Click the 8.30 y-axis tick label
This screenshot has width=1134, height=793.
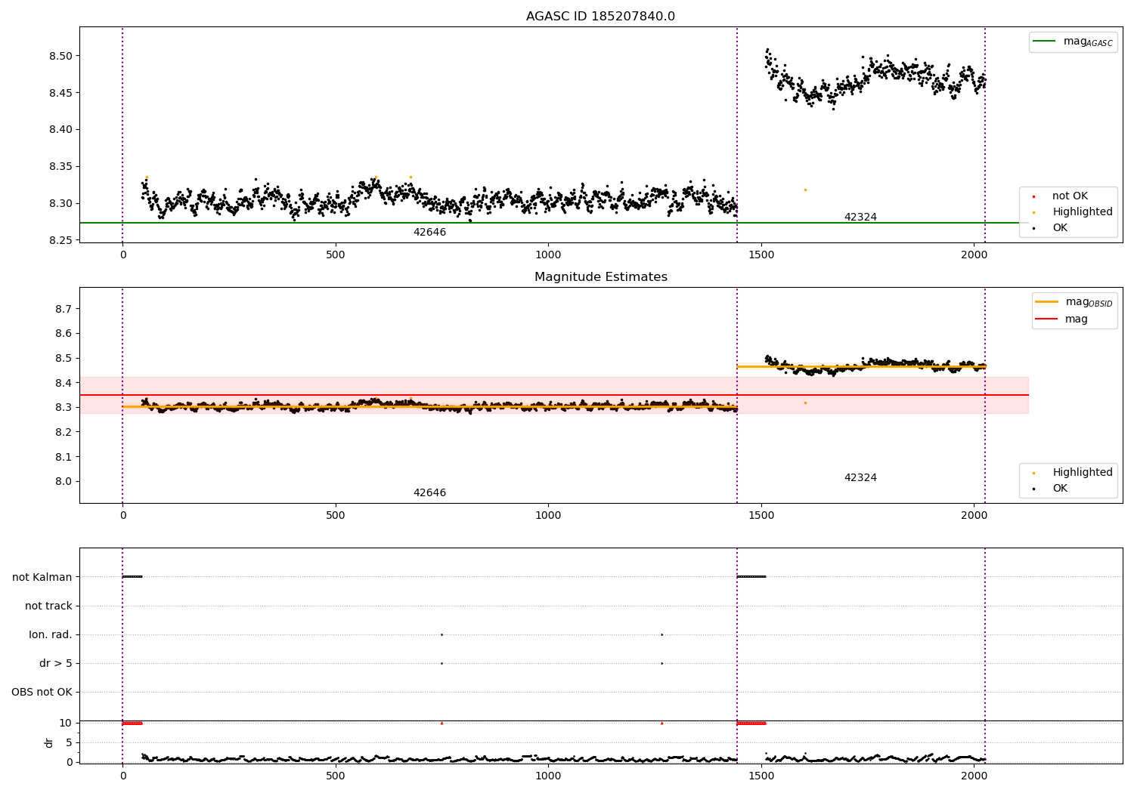[60, 204]
